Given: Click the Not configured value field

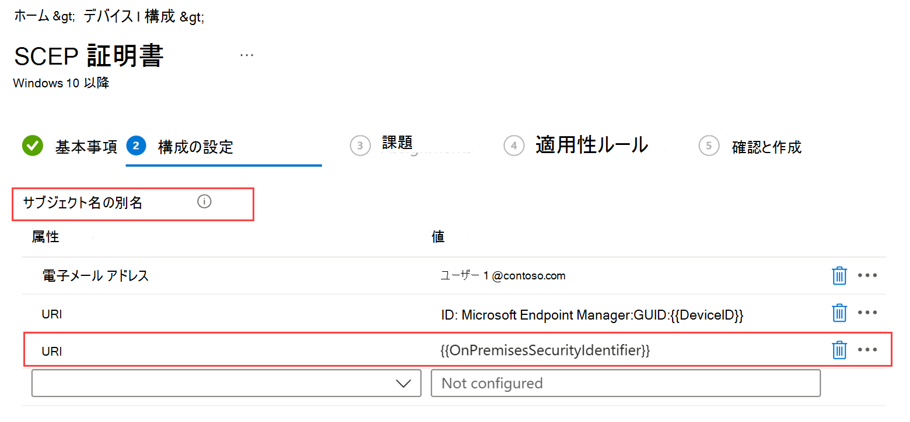Looking at the screenshot, I should click(x=625, y=383).
